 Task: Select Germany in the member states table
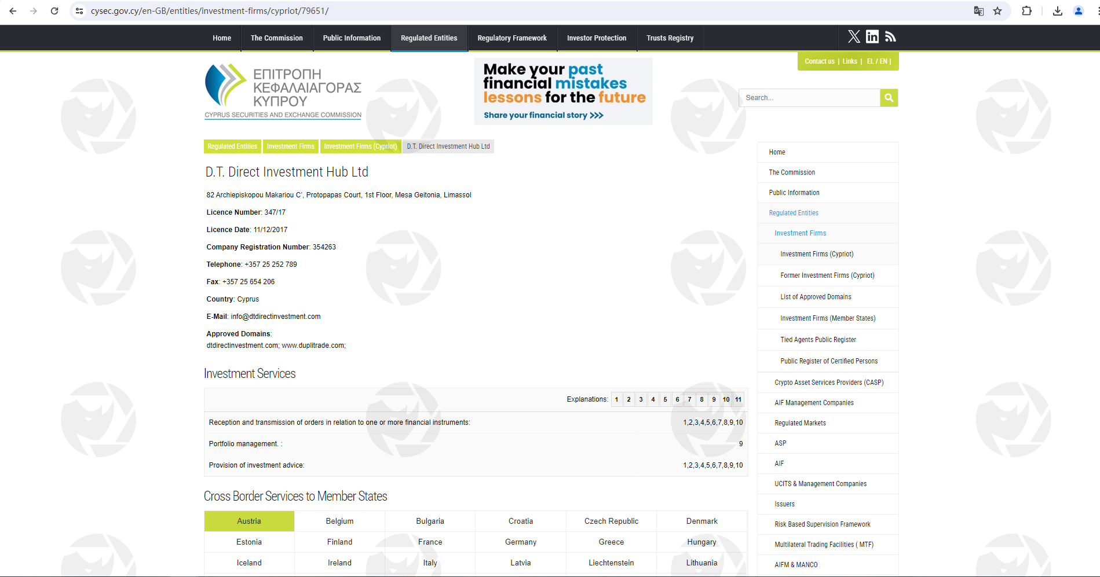pyautogui.click(x=520, y=542)
